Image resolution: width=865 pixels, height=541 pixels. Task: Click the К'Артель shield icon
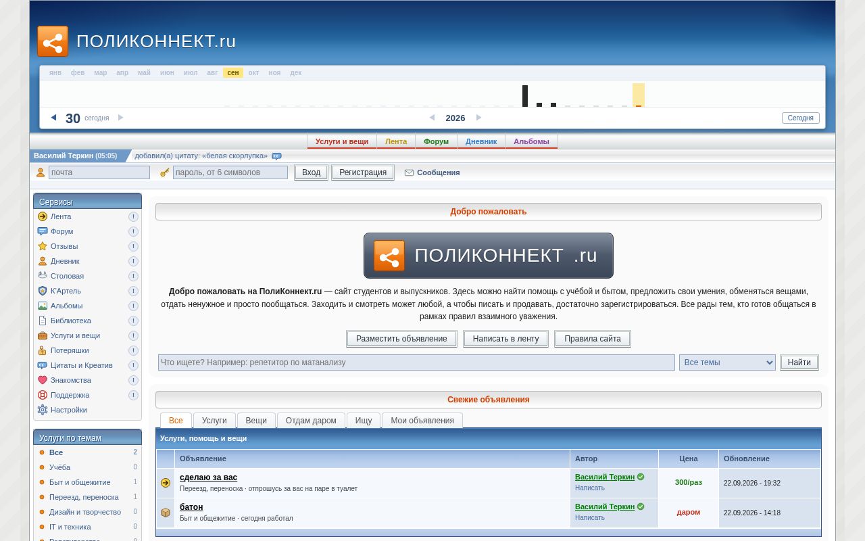43,291
